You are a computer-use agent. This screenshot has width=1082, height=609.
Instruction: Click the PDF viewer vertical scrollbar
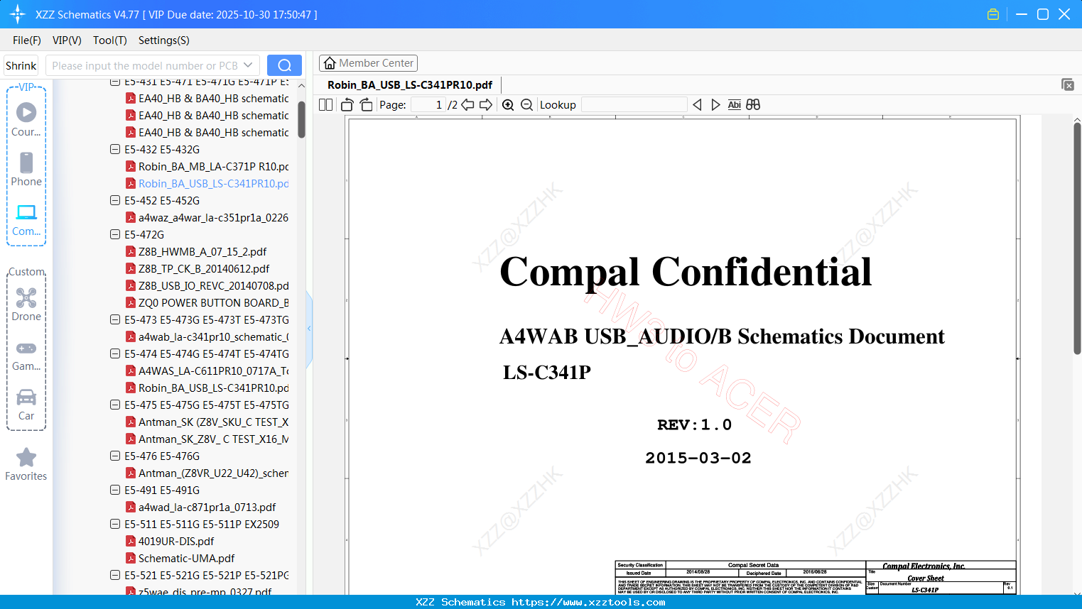(x=1077, y=238)
